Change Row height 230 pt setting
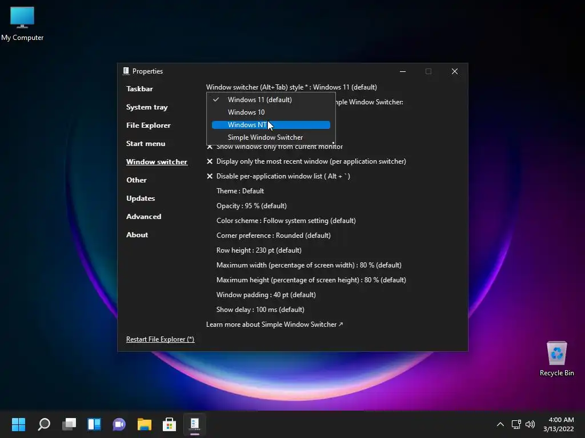The width and height of the screenshot is (585, 438). (259, 250)
